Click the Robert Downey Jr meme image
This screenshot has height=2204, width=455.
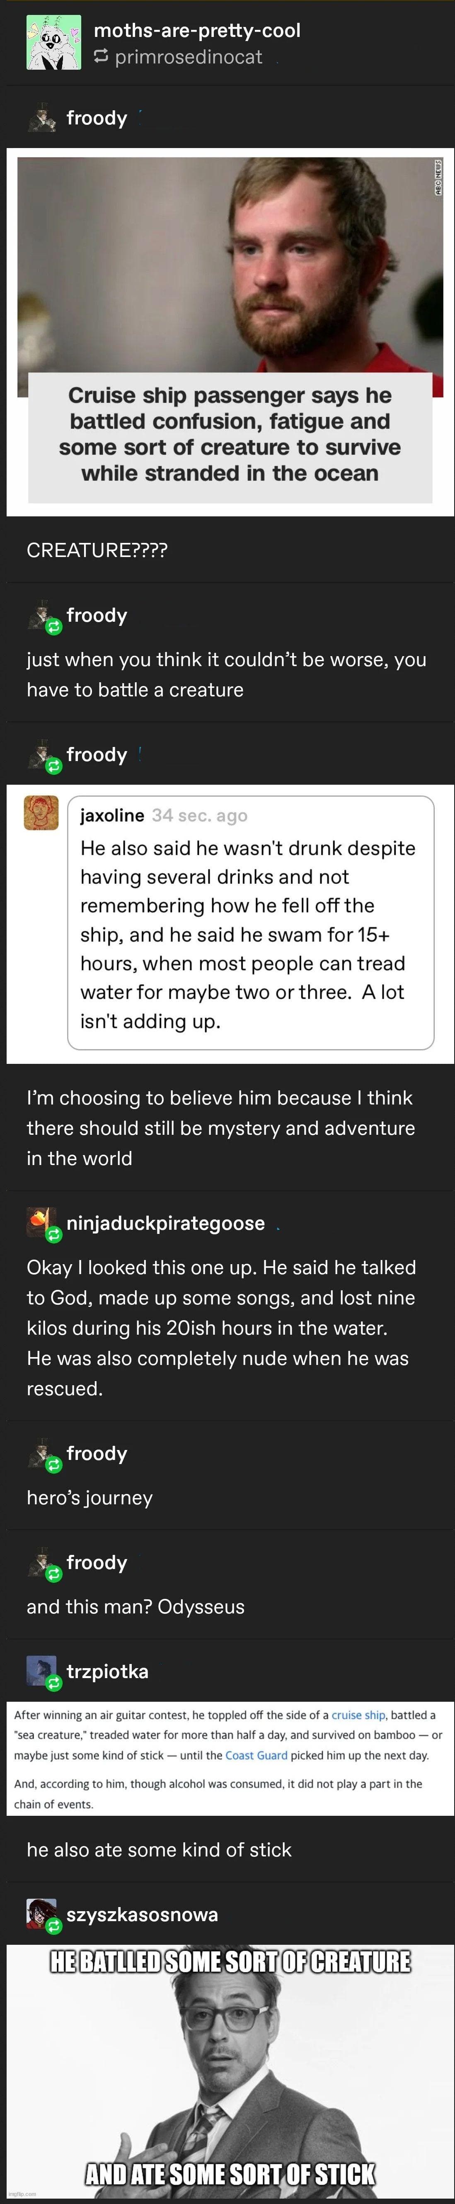(x=227, y=2070)
